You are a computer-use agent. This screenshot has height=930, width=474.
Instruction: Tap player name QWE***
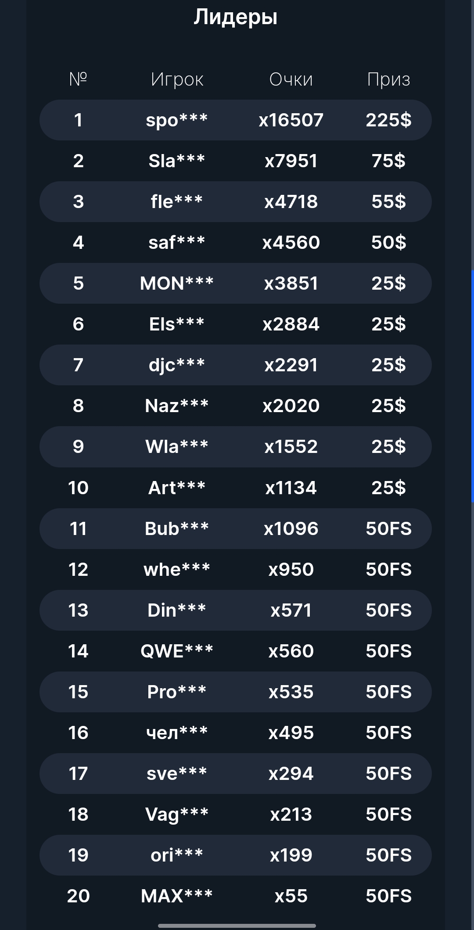point(176,651)
